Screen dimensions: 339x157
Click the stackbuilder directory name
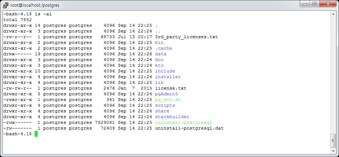tap(172, 117)
